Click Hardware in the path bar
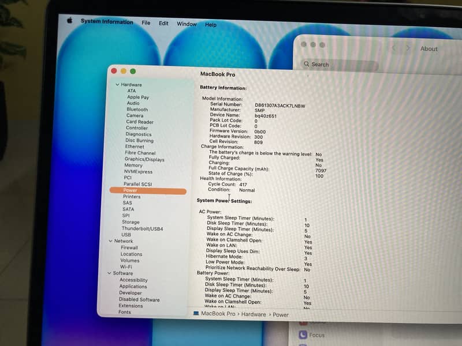 tap(254, 314)
